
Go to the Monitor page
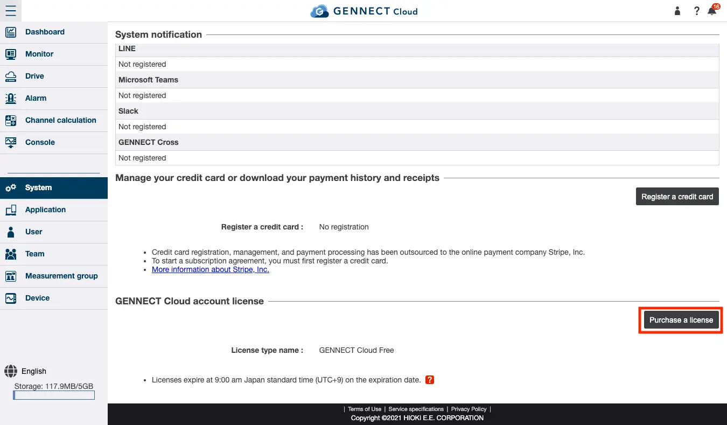[54, 54]
